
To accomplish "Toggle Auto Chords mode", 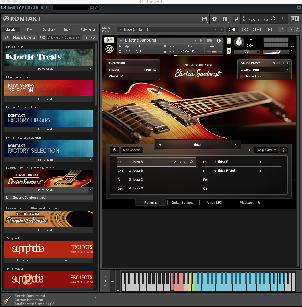I will point(132,150).
